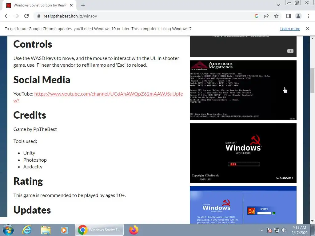The width and height of the screenshot is (315, 236).
Task: Select the Windows Soviet Edition browser tab
Action: [x=39, y=5]
